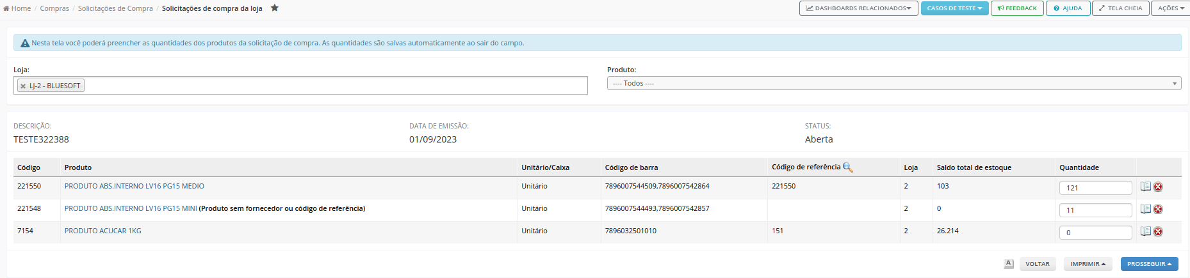Click quantity field showing 121

click(1096, 188)
